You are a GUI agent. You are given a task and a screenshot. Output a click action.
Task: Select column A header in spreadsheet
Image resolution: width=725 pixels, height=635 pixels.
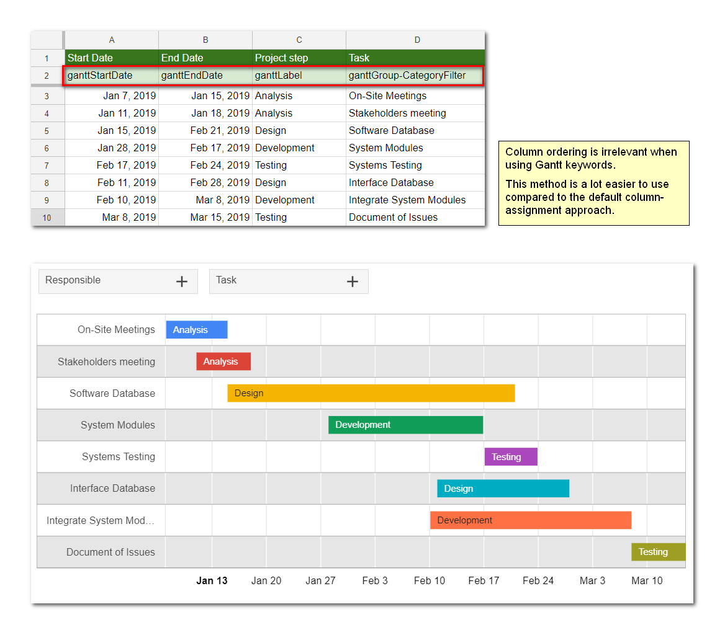point(112,40)
